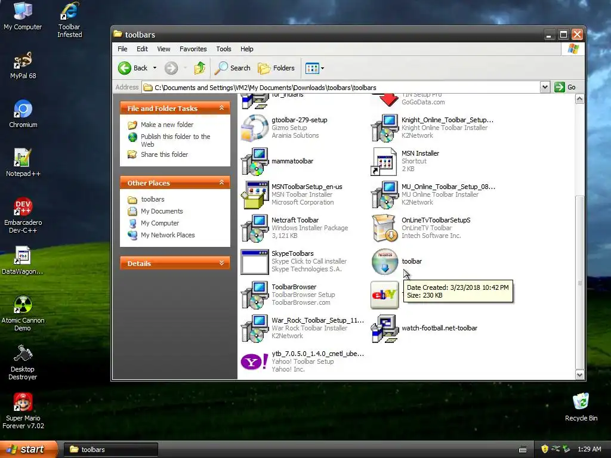Select the mammatoolbar file icon
The height and width of the screenshot is (458, 611).
254,161
